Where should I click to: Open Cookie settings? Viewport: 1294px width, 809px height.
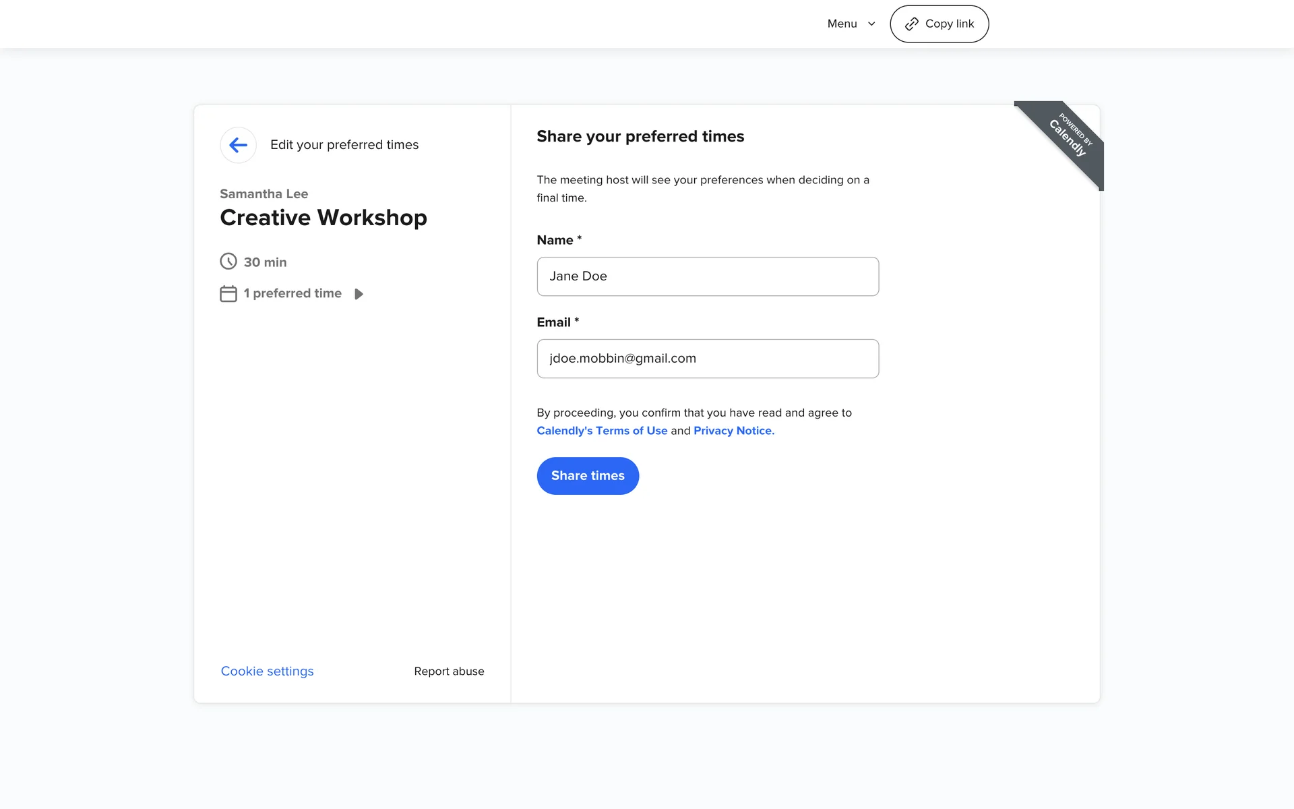268,671
